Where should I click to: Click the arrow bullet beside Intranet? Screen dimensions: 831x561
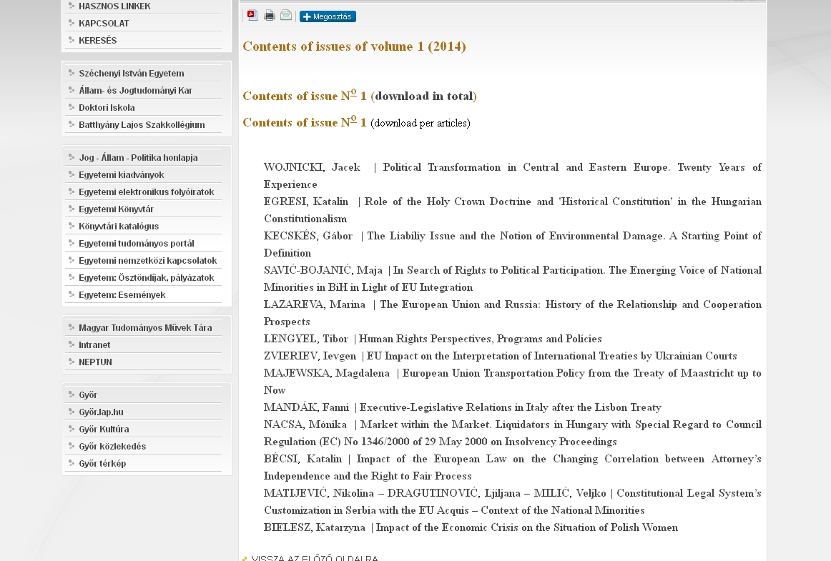click(72, 344)
